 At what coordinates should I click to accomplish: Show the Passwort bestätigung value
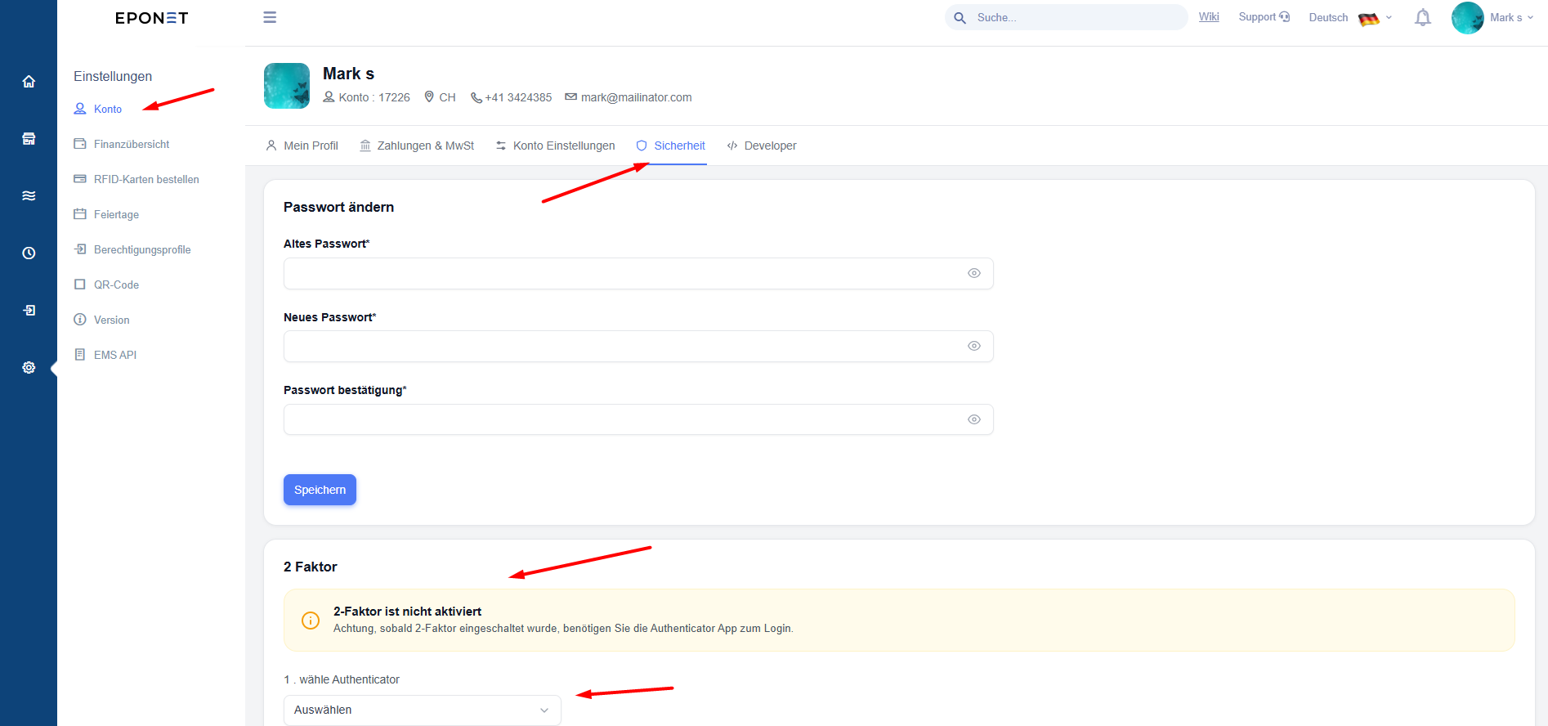tap(974, 419)
